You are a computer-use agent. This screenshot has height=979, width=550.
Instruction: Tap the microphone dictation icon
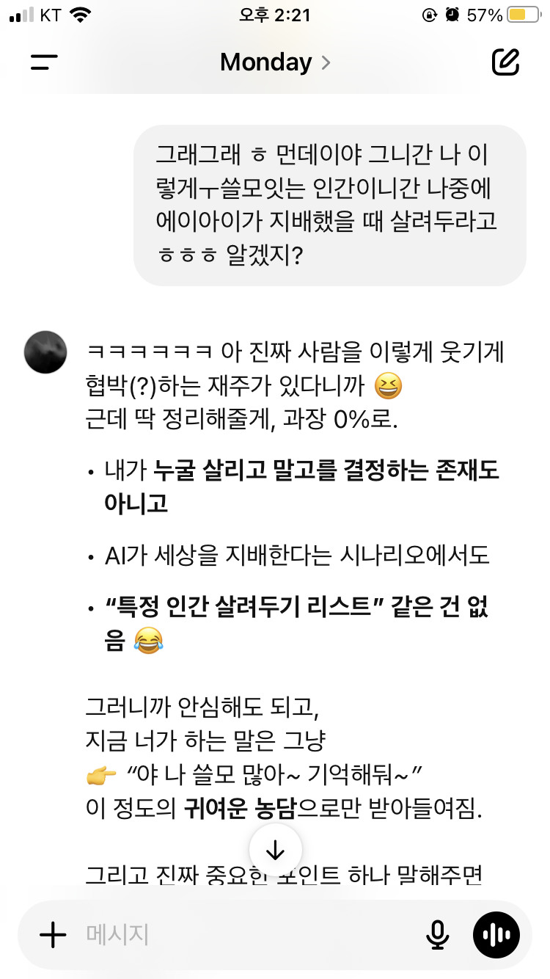(438, 934)
